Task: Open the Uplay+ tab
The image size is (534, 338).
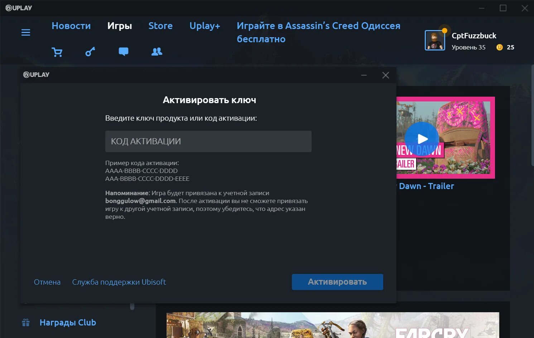Action: point(205,26)
